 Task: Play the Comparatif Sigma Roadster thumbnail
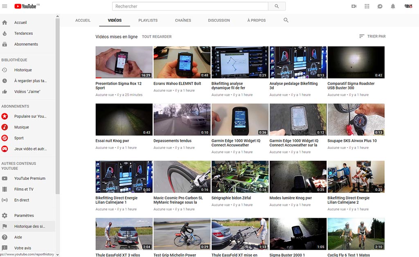[356, 62]
